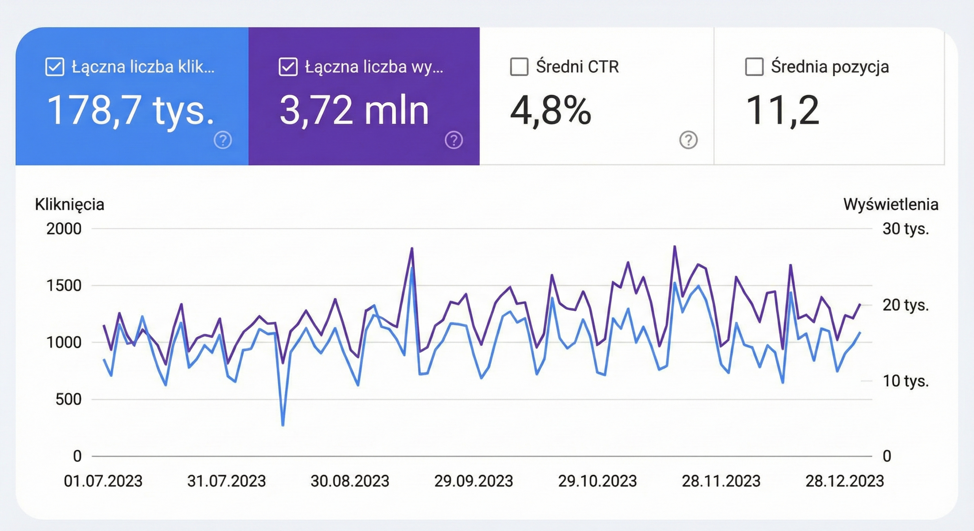The image size is (974, 531).
Task: Click help icon in clicks card
Action: pos(223,140)
